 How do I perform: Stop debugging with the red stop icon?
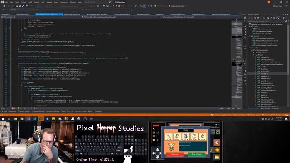[116, 6]
